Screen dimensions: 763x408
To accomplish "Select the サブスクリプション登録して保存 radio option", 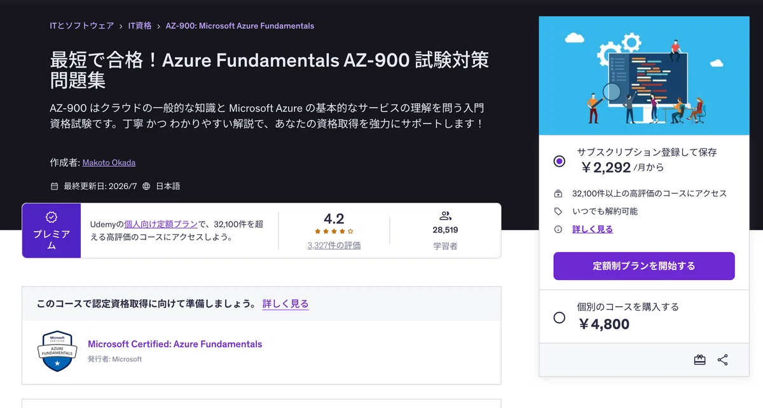I will [559, 161].
